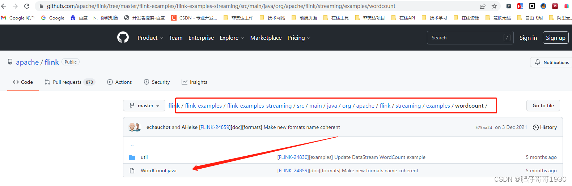Reload the page with the refresh icon
Viewport: 572px width, 186px height.
click(27, 6)
